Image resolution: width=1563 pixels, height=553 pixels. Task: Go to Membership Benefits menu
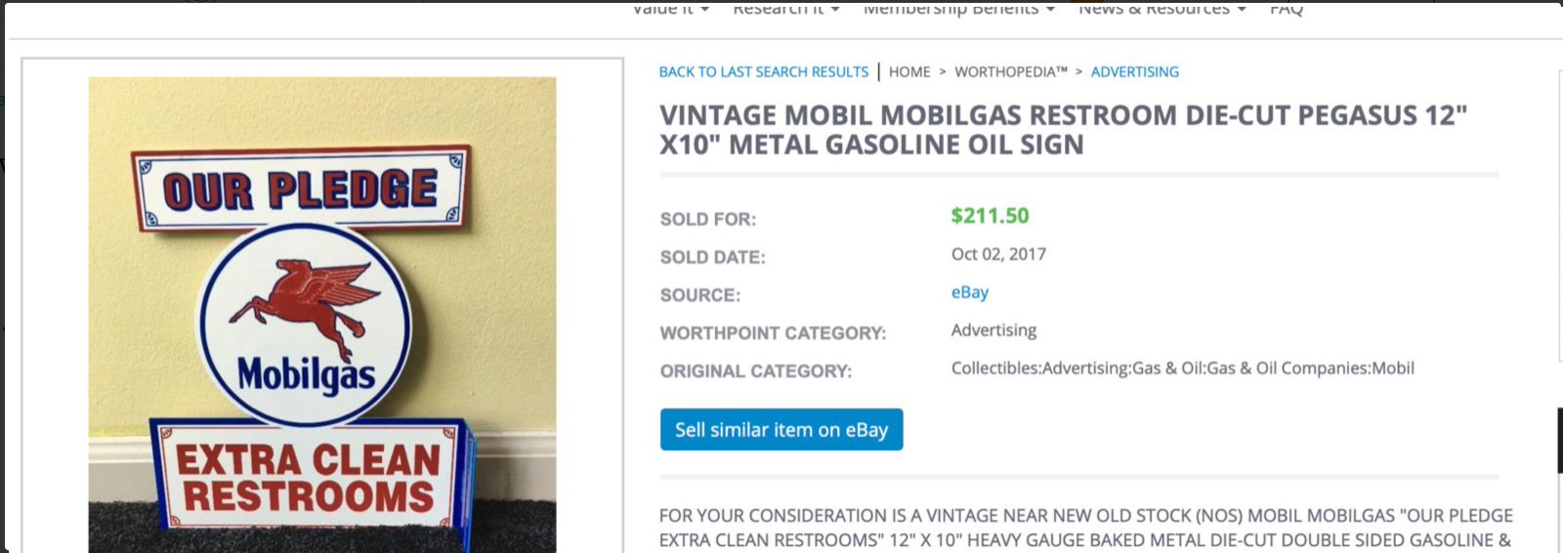(x=950, y=10)
